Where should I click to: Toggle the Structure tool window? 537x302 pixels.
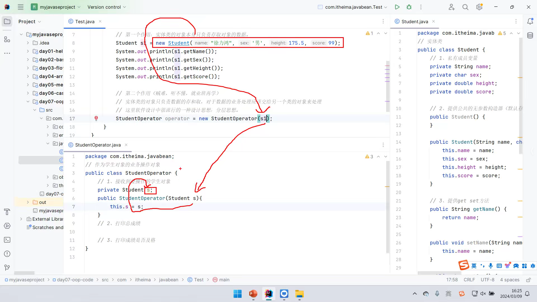pyautogui.click(x=7, y=39)
